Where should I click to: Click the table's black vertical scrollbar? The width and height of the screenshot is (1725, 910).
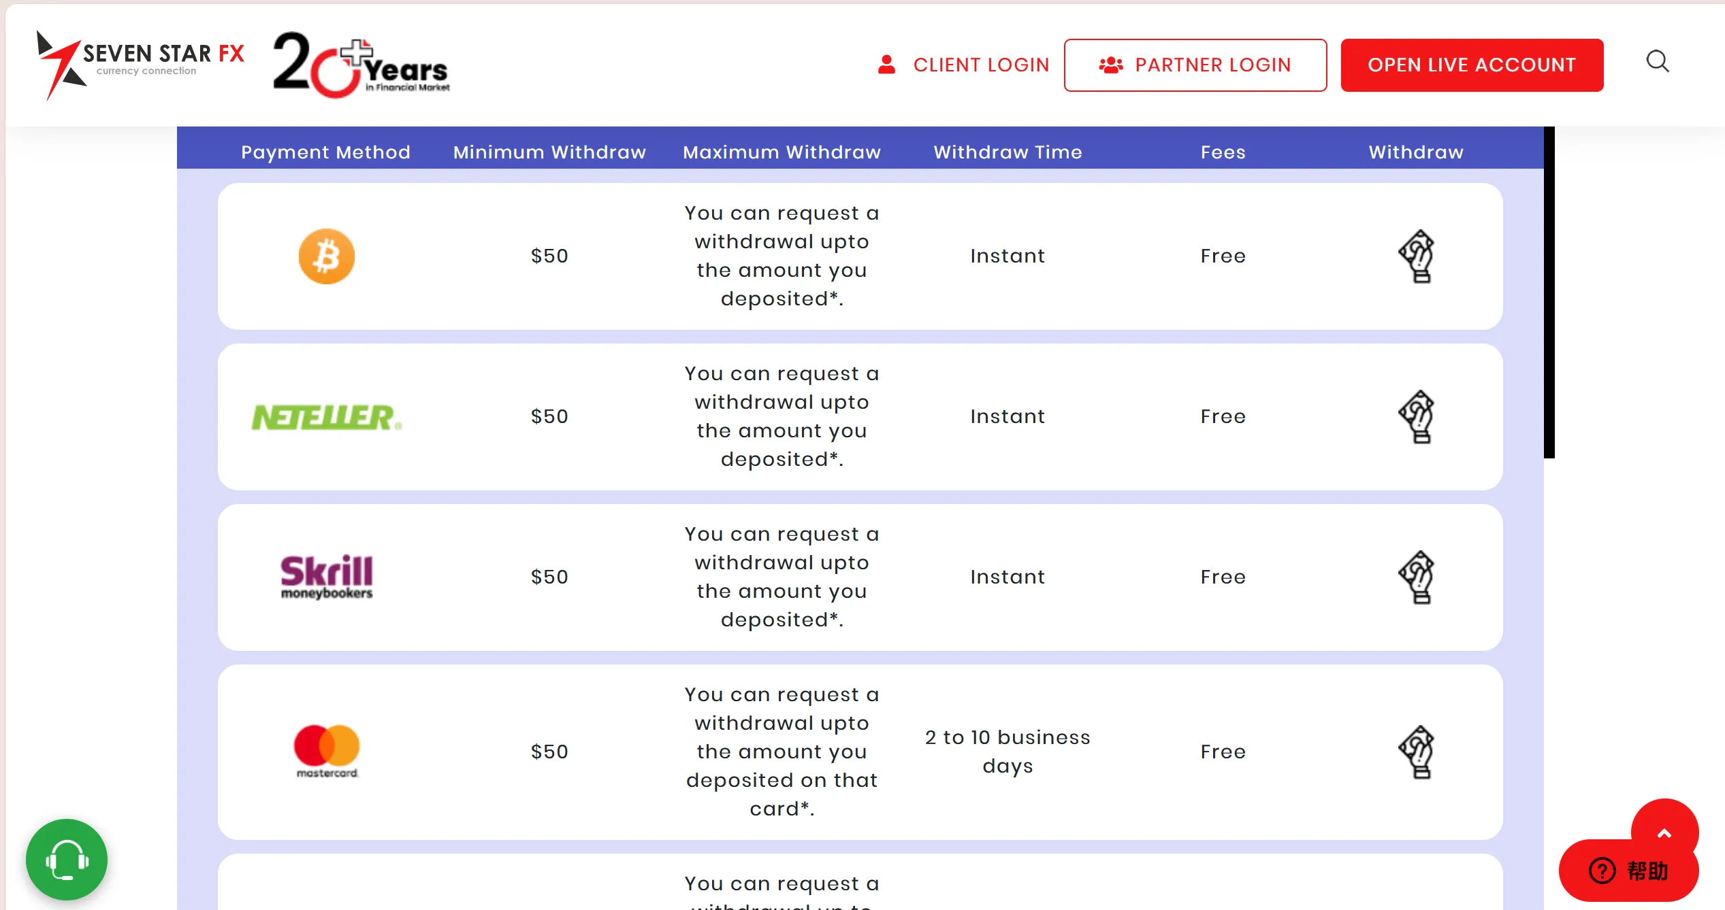pos(1549,292)
